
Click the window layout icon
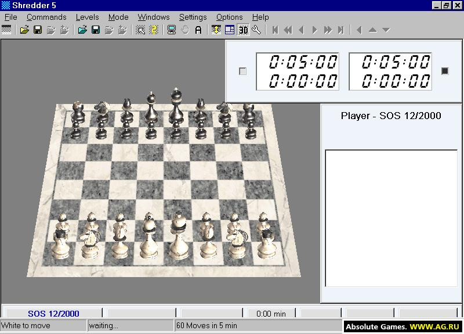[x=230, y=30]
